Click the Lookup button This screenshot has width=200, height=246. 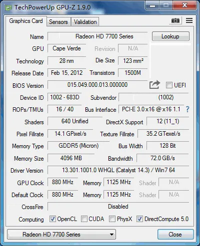(170, 36)
